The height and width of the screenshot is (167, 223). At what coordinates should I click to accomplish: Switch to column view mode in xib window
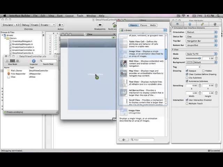pyautogui.click(x=17, y=61)
